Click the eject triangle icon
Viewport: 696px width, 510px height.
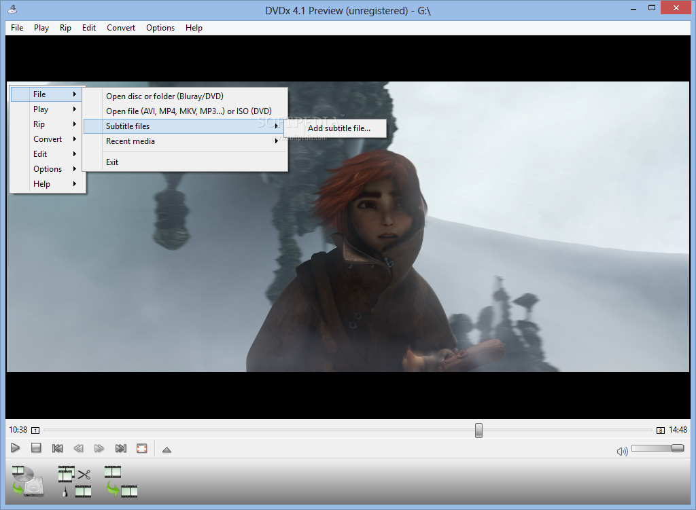pos(167,450)
